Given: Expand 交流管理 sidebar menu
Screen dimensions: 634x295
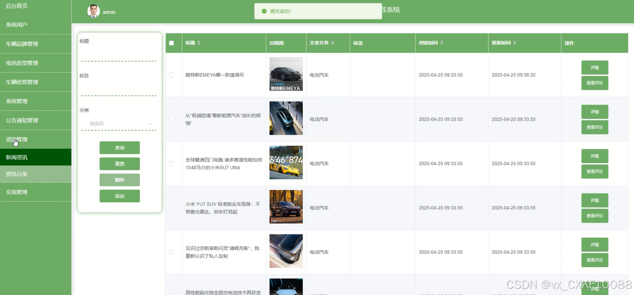Looking at the screenshot, I should [36, 192].
